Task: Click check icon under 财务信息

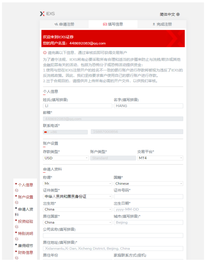Action: (17, 258)
